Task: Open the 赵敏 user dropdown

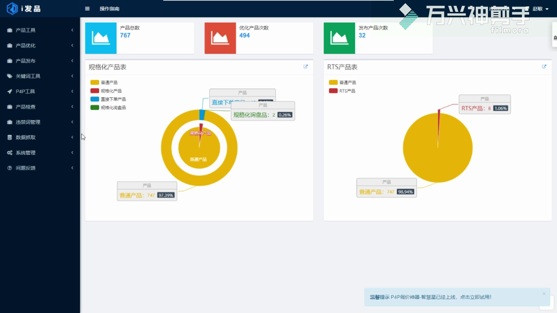Action: [x=540, y=9]
